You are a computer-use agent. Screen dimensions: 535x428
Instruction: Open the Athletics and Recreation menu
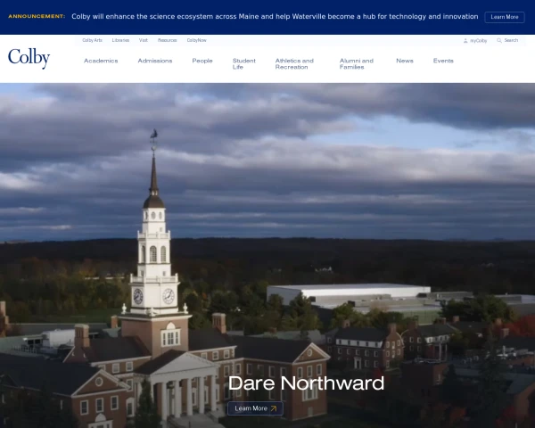click(294, 64)
